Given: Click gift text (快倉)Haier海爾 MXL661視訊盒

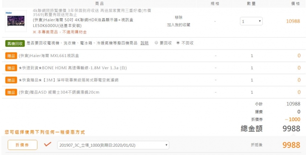Looking at the screenshot, I should coord(49,56).
